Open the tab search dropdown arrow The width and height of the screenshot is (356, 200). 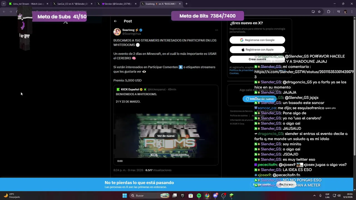point(4,4)
